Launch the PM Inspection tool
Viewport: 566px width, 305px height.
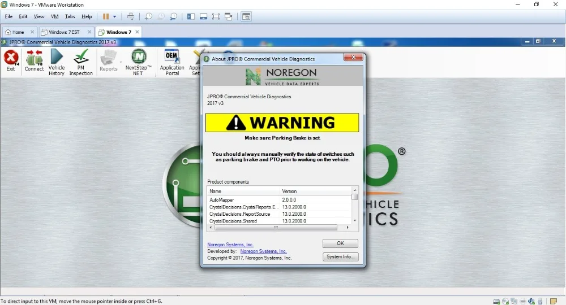coord(81,60)
